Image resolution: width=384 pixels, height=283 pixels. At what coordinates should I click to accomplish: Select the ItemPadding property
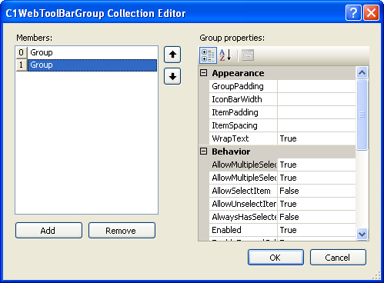click(243, 112)
